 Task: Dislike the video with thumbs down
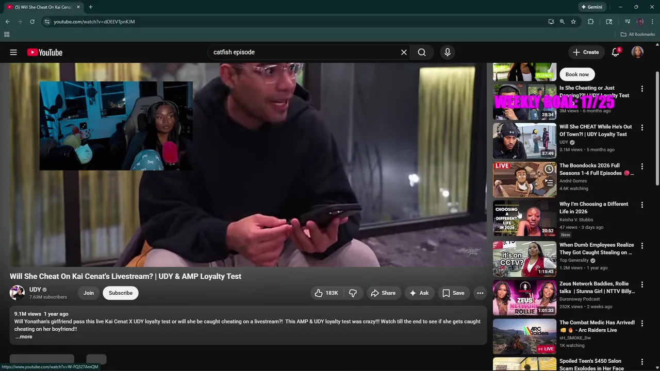[353, 293]
